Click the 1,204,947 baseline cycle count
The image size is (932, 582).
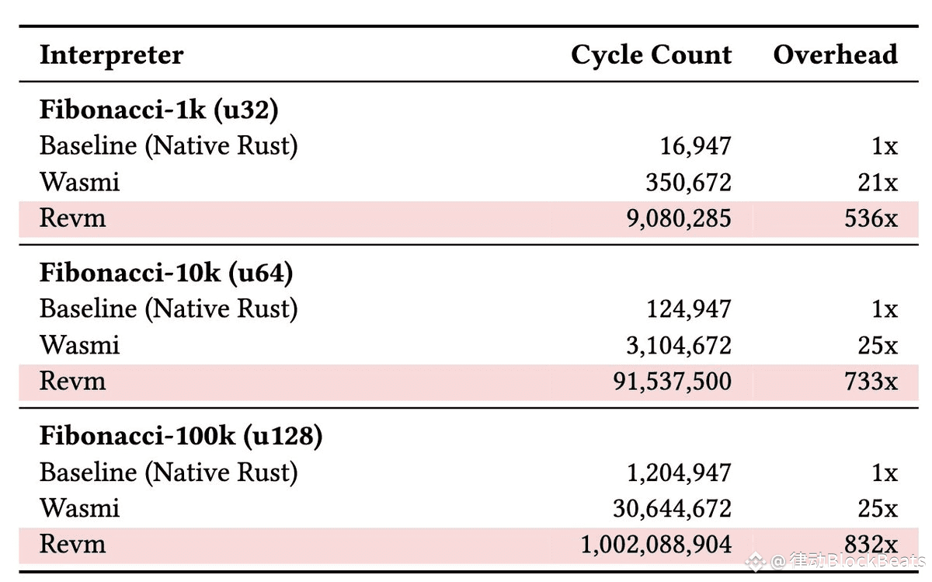tap(680, 472)
